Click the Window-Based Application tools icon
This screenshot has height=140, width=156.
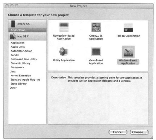click(128, 52)
